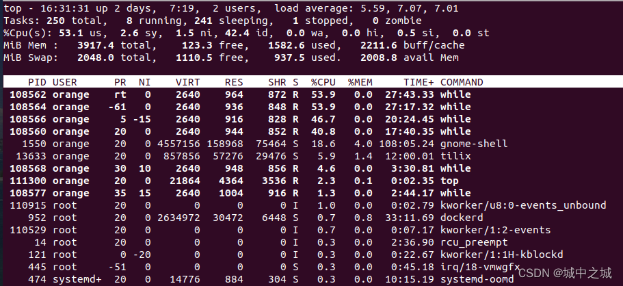Click the kworker/u8:0-events_unbound command
Viewport: 623px width, 286px height.
(x=523, y=206)
